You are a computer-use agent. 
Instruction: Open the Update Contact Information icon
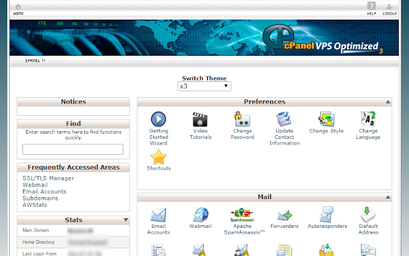point(284,119)
